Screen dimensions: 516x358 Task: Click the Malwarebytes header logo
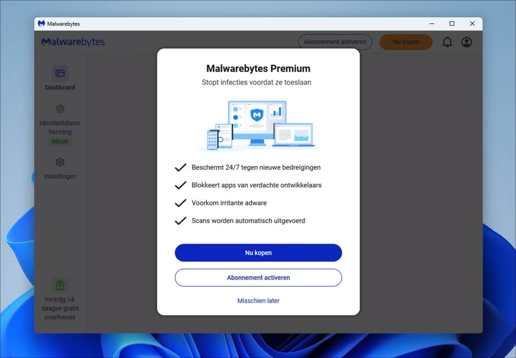tap(73, 42)
